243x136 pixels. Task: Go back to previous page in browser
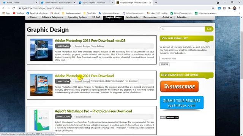pyautogui.click(x=3, y=8)
